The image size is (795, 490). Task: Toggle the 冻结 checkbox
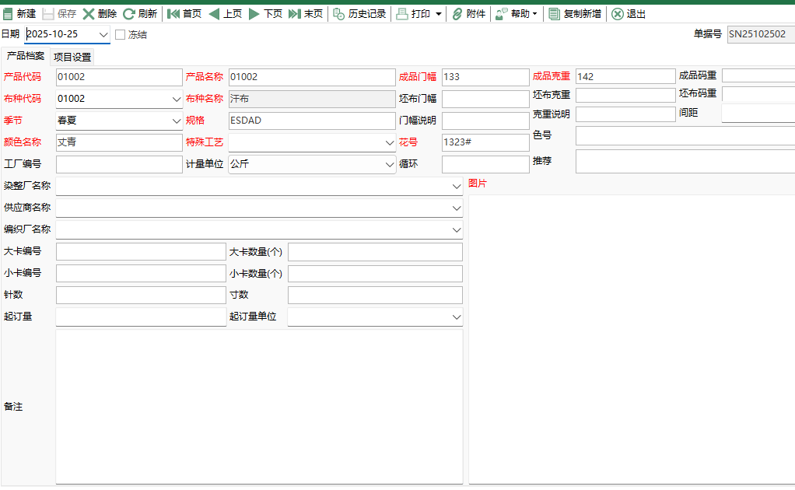[x=120, y=35]
